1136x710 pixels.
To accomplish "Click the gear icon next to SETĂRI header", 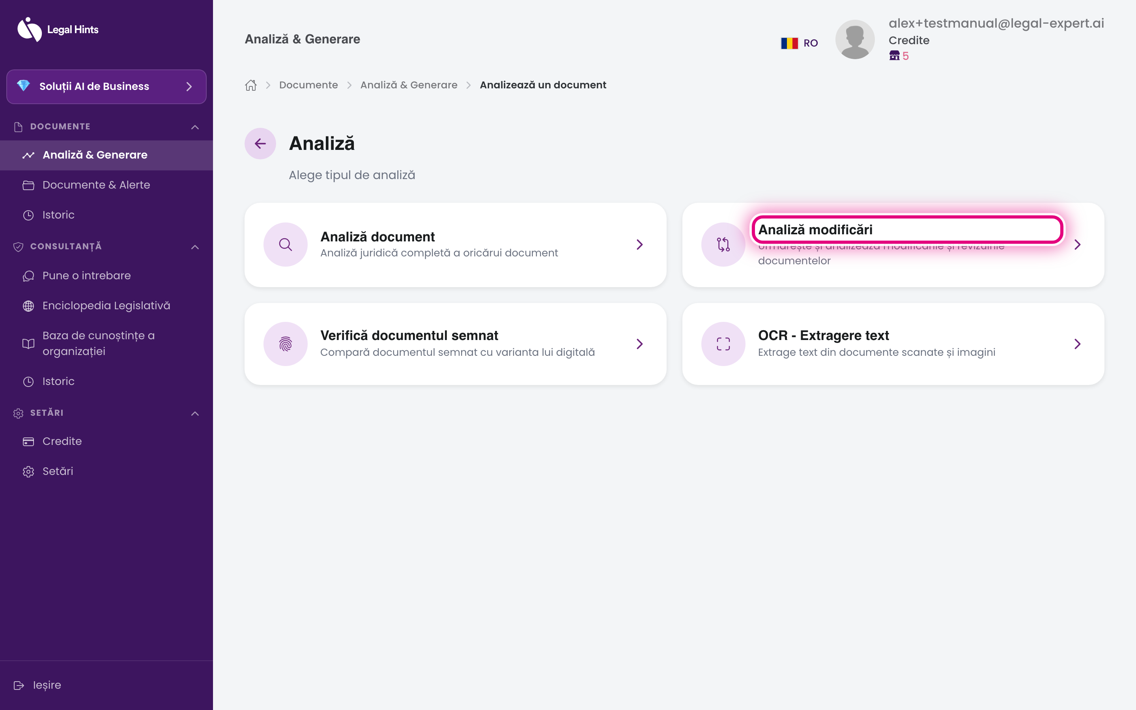I will 18,413.
